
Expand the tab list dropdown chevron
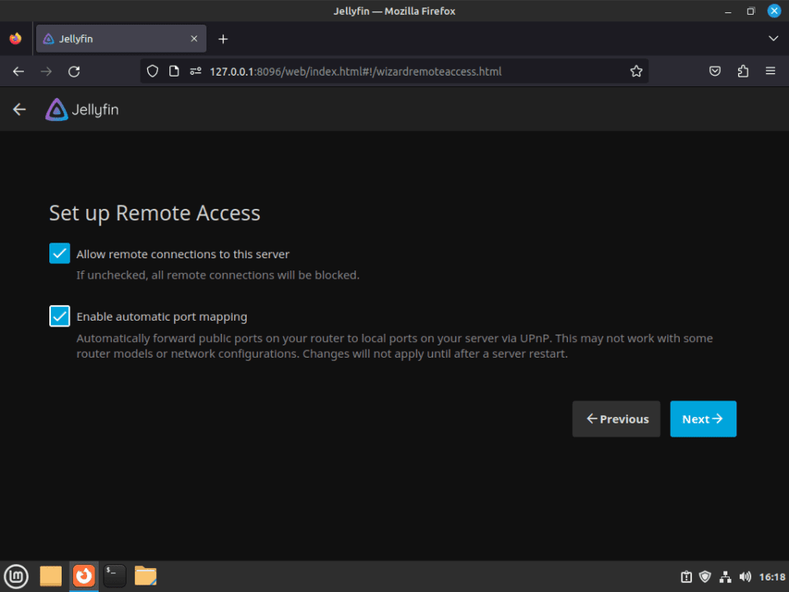click(x=773, y=38)
